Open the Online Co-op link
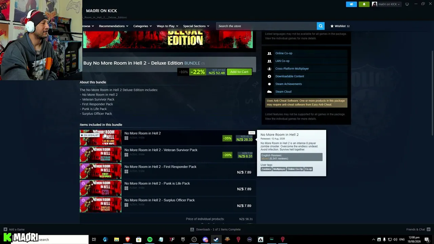Image resolution: width=434 pixels, height=244 pixels. click(x=284, y=53)
